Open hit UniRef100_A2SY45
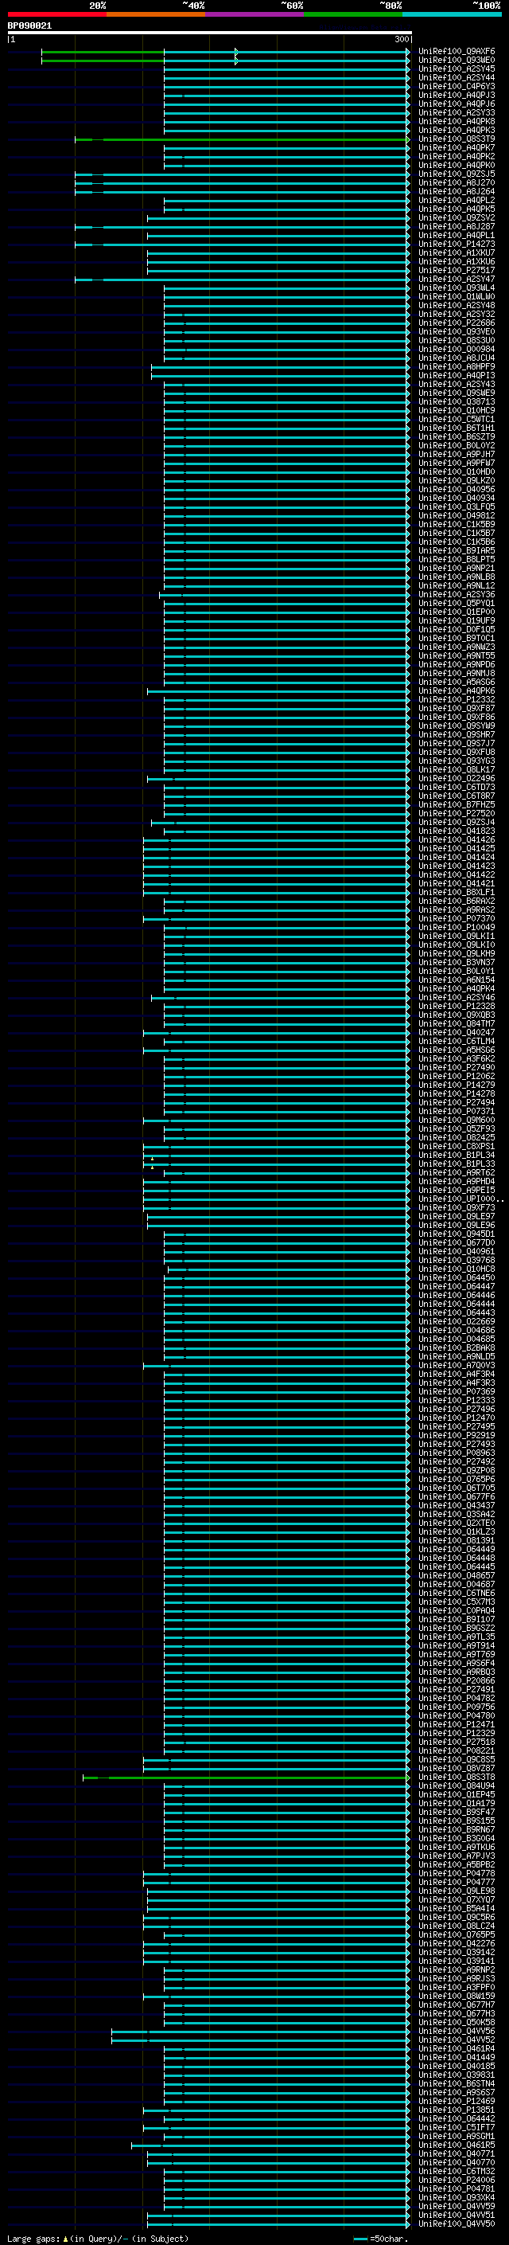509x2245 pixels. pos(456,68)
